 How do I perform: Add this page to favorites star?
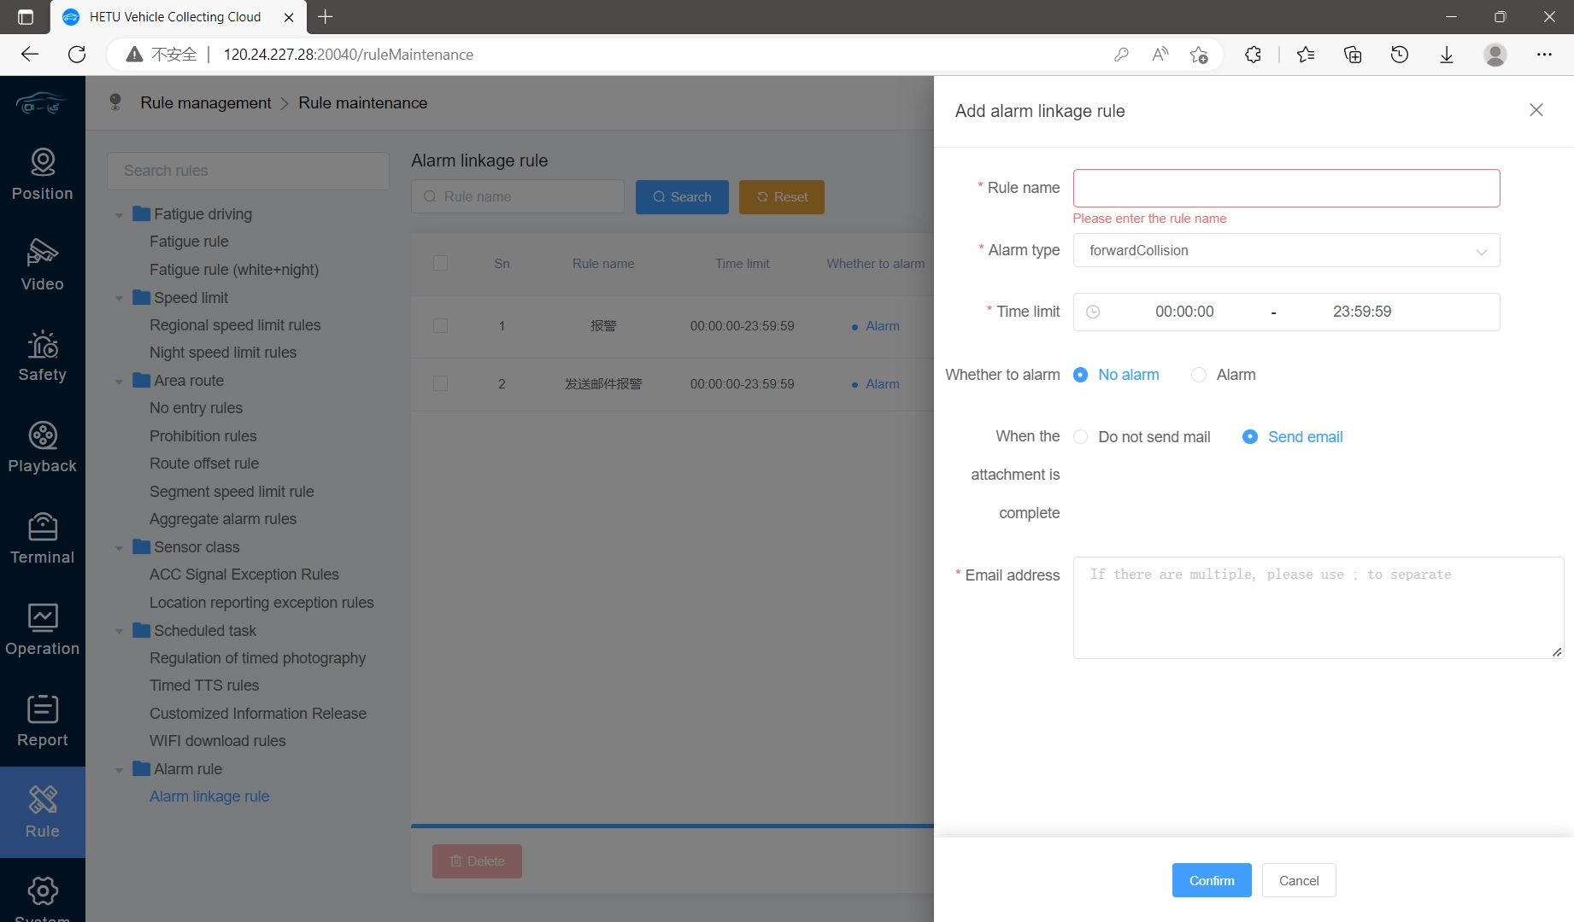(x=1199, y=55)
